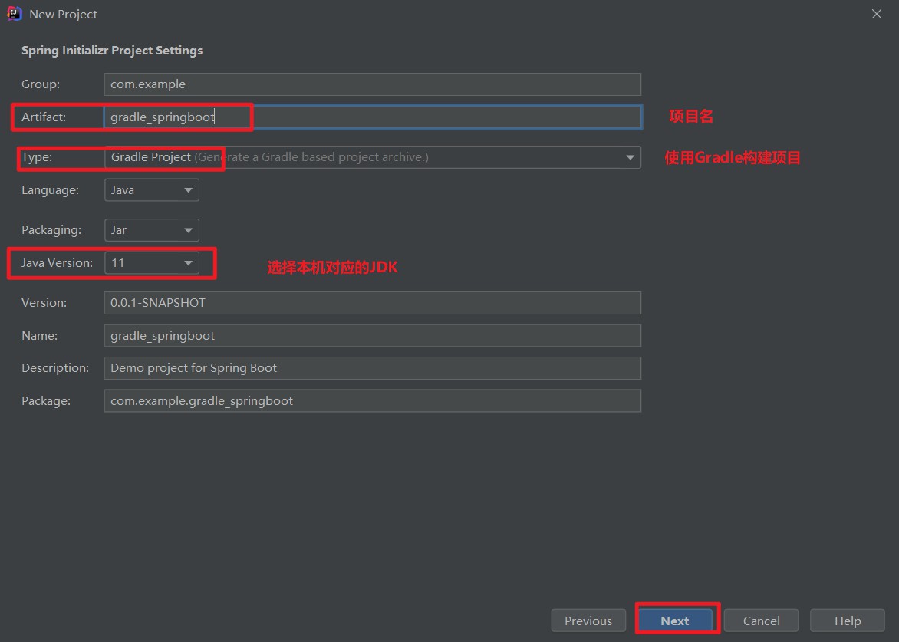Click the IntelliJ IDEA logo in the title bar
899x642 pixels.
click(14, 13)
